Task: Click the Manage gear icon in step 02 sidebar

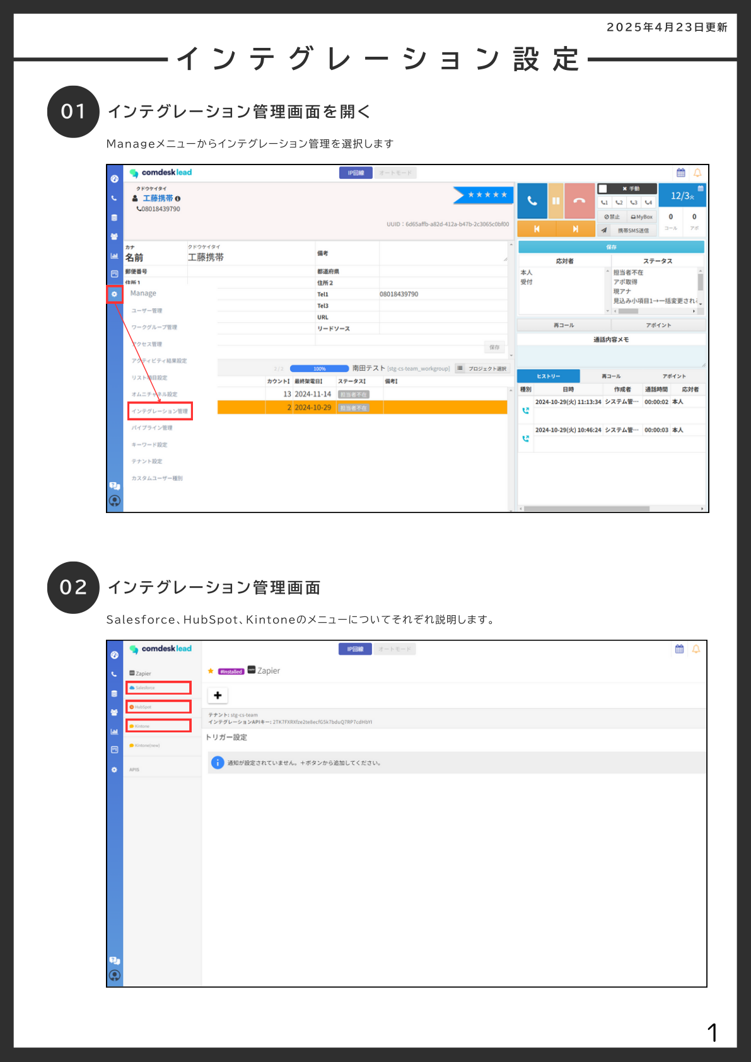Action: [x=114, y=770]
